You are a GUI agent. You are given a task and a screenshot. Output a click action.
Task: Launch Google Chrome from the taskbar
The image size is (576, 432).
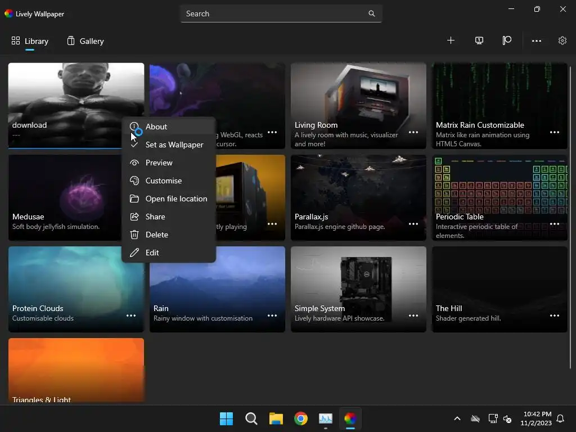point(301,418)
